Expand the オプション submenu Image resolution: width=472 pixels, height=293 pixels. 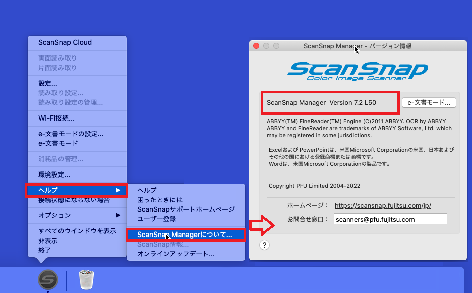tap(77, 215)
